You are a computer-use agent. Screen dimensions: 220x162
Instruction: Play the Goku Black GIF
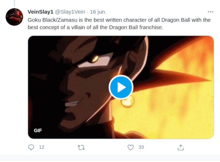coord(121,87)
